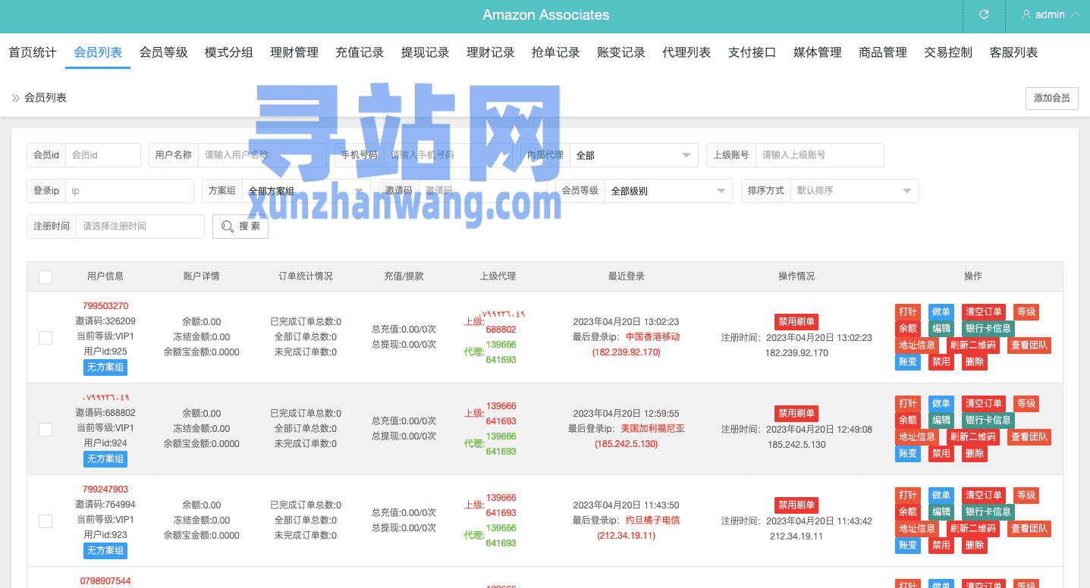Open the 理财管理 tab
1090x588 pixels.
294,52
